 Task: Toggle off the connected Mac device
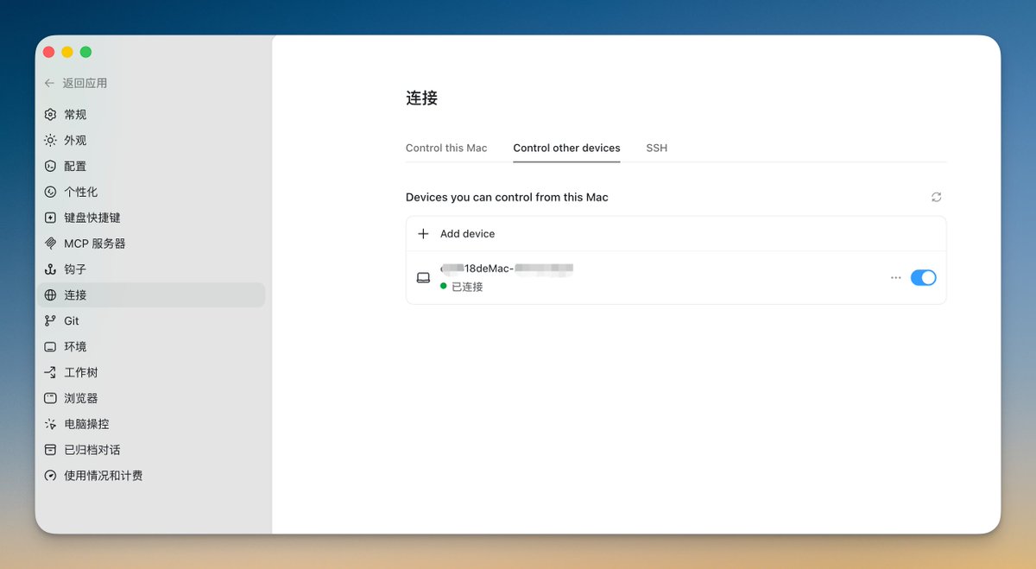(923, 278)
